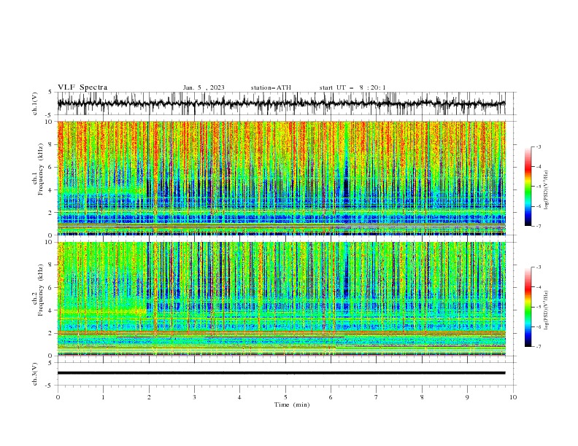Click time axis tick label "6"
This screenshot has width=578, height=446.
[x=331, y=397]
